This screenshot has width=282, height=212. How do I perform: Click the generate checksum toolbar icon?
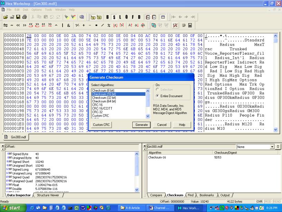tap(175, 25)
